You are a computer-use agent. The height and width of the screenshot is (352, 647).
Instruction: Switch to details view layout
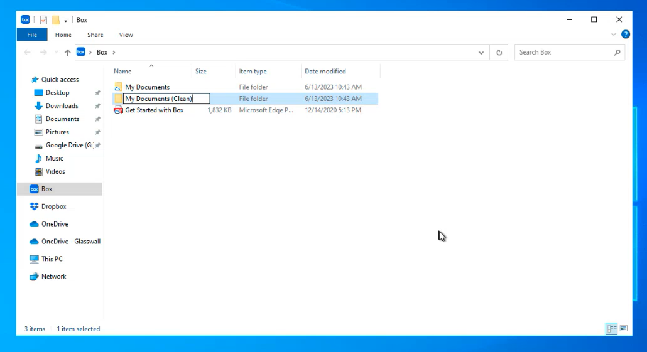pyautogui.click(x=611, y=328)
